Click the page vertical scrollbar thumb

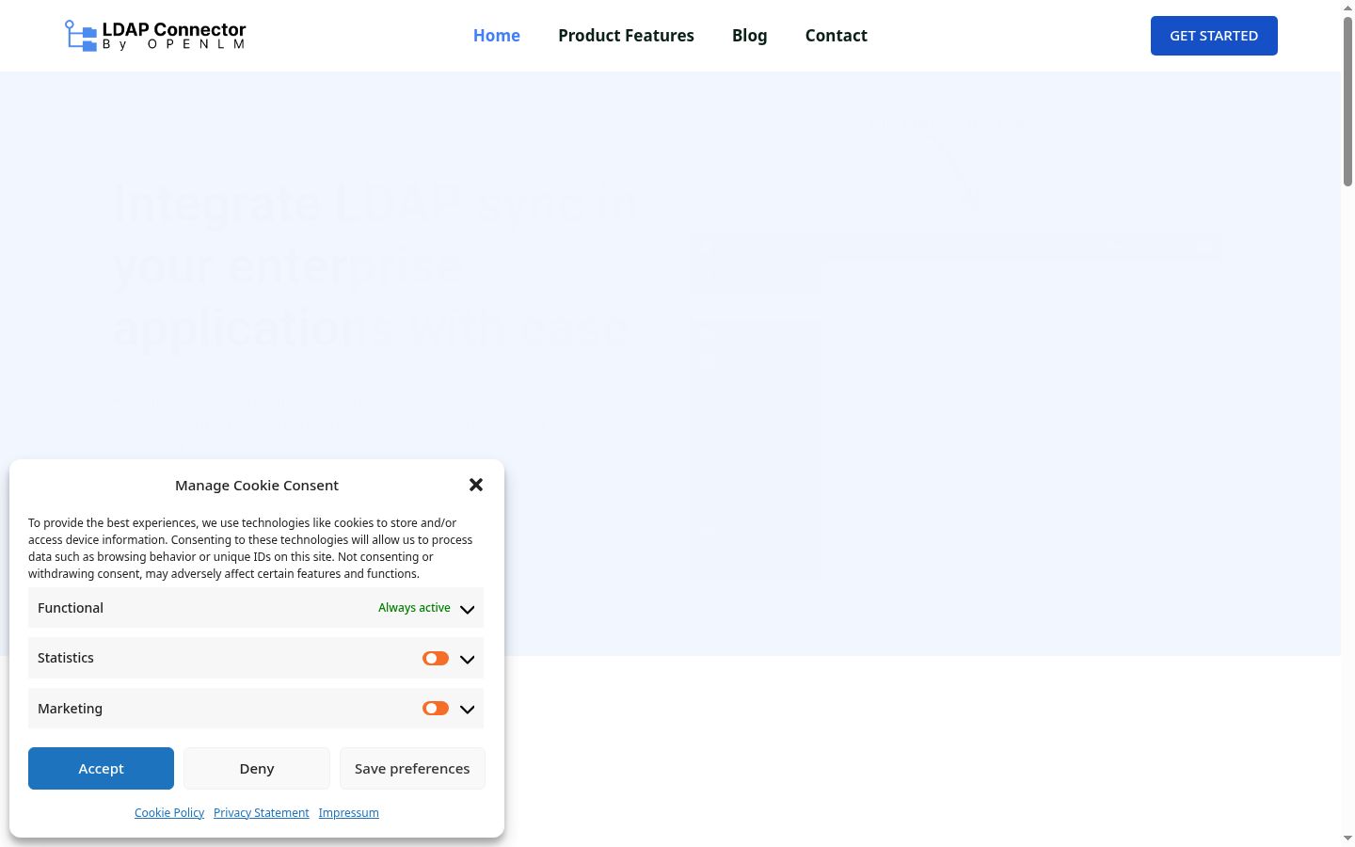(1347, 100)
